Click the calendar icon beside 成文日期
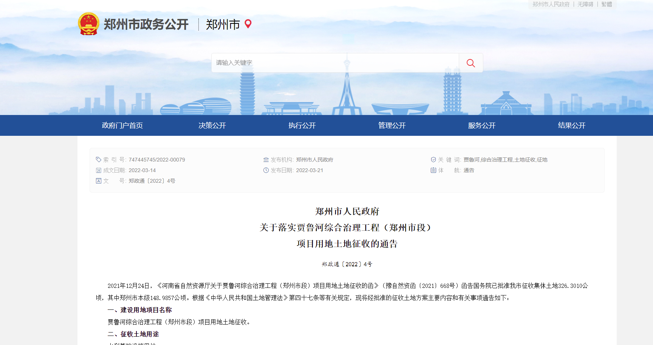Image resolution: width=653 pixels, height=345 pixels. (99, 170)
